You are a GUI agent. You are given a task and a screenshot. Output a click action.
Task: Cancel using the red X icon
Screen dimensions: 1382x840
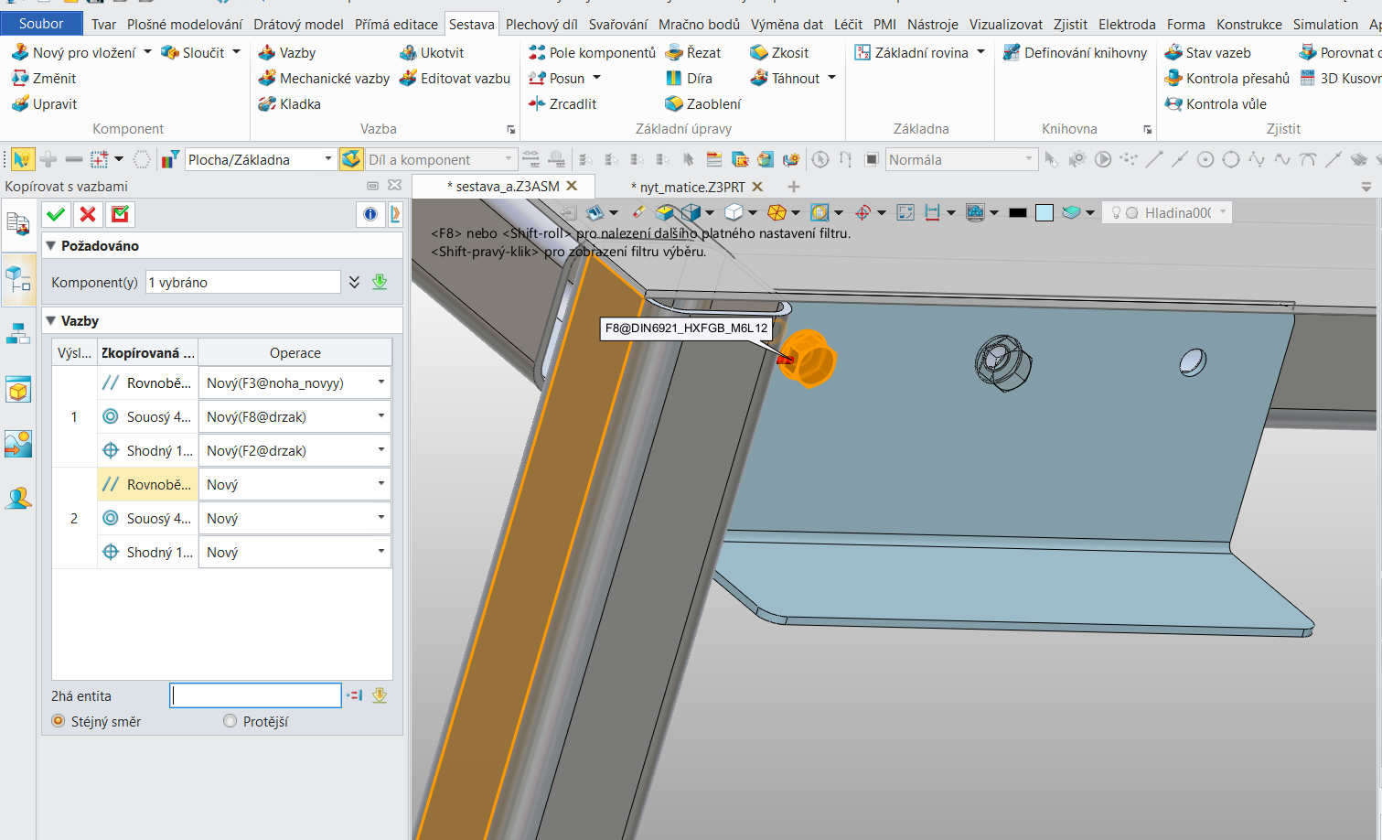point(88,214)
